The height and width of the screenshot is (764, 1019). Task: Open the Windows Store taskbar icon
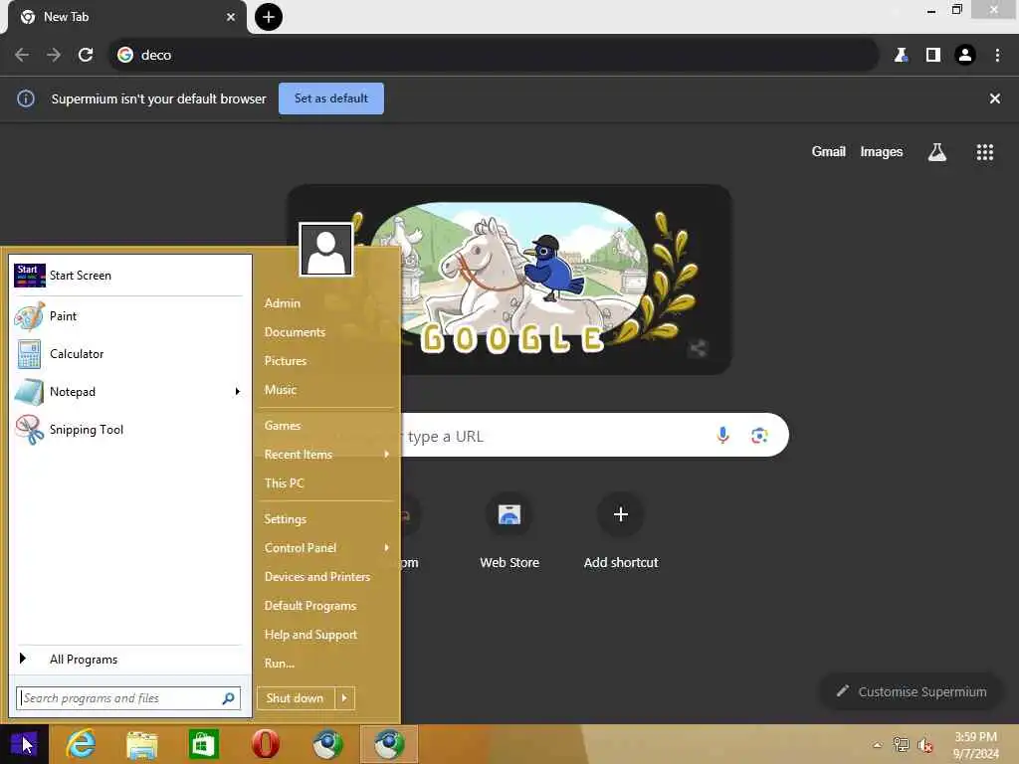203,744
